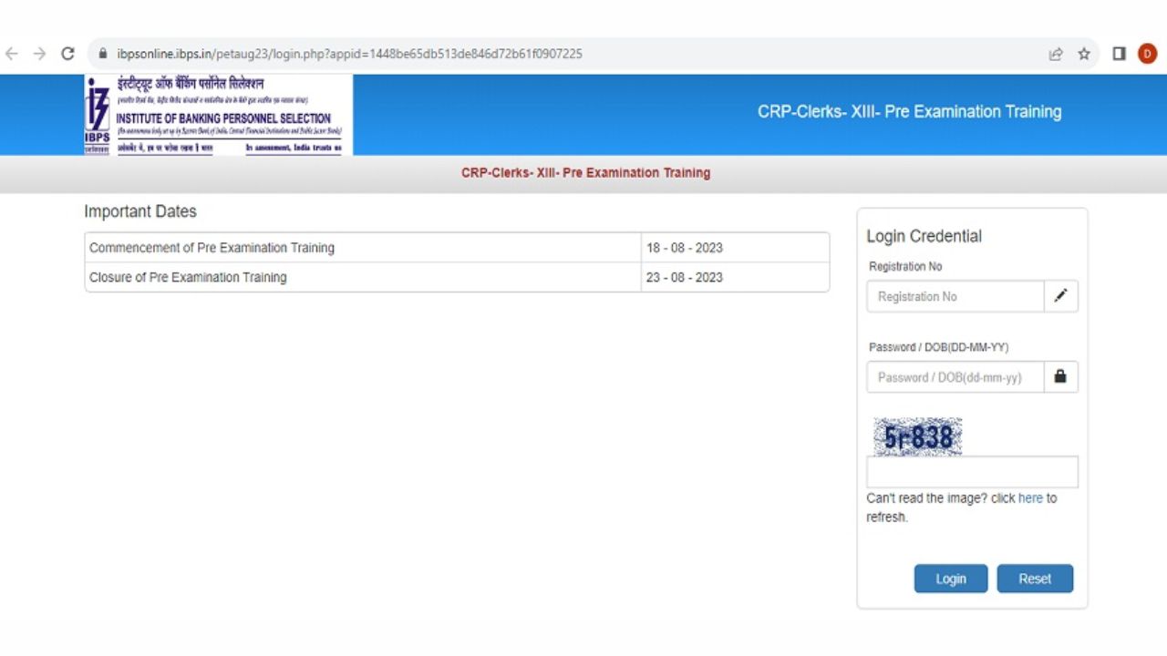Click the Login button
The width and height of the screenshot is (1167, 656).
click(x=951, y=579)
